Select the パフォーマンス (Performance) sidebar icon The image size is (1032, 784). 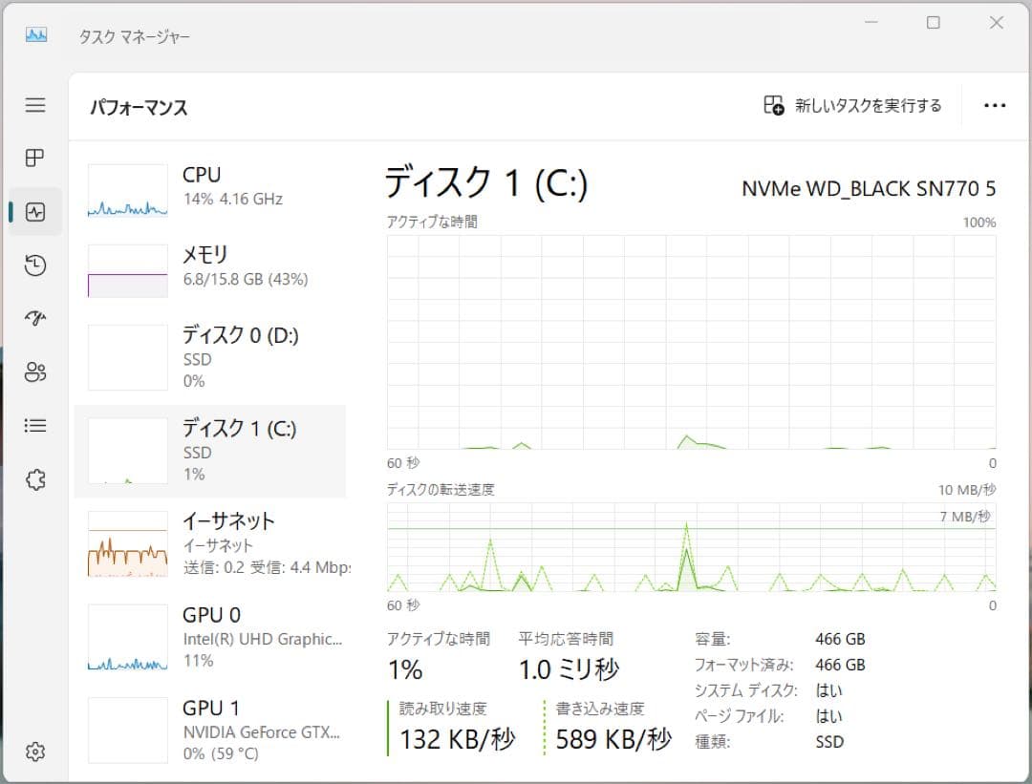35,212
